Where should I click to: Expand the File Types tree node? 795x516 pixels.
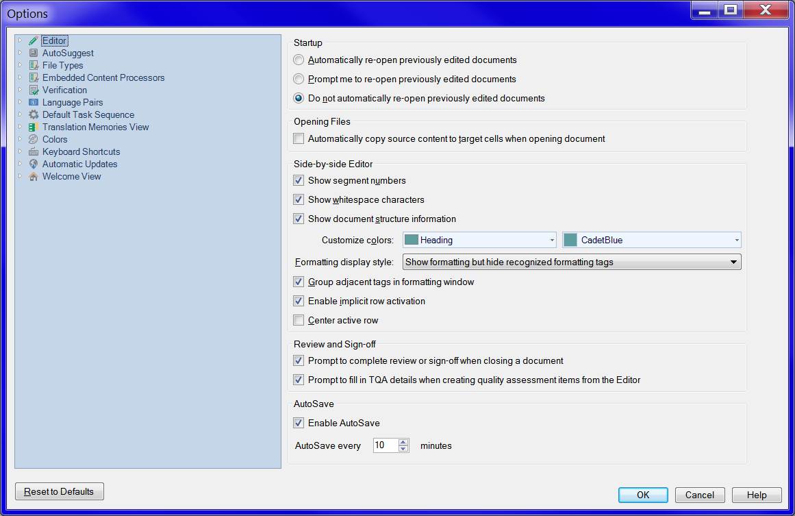[20, 65]
